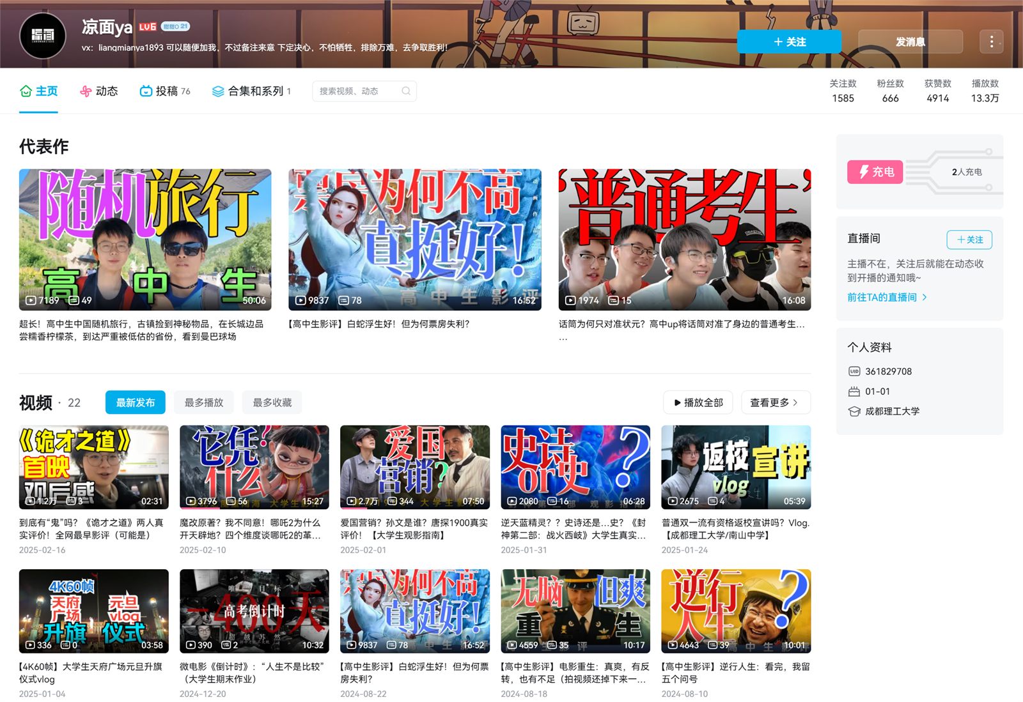This screenshot has height=702, width=1023.
Task: Click title 普通双一流有资格返校宣讲吗
Action: (735, 529)
